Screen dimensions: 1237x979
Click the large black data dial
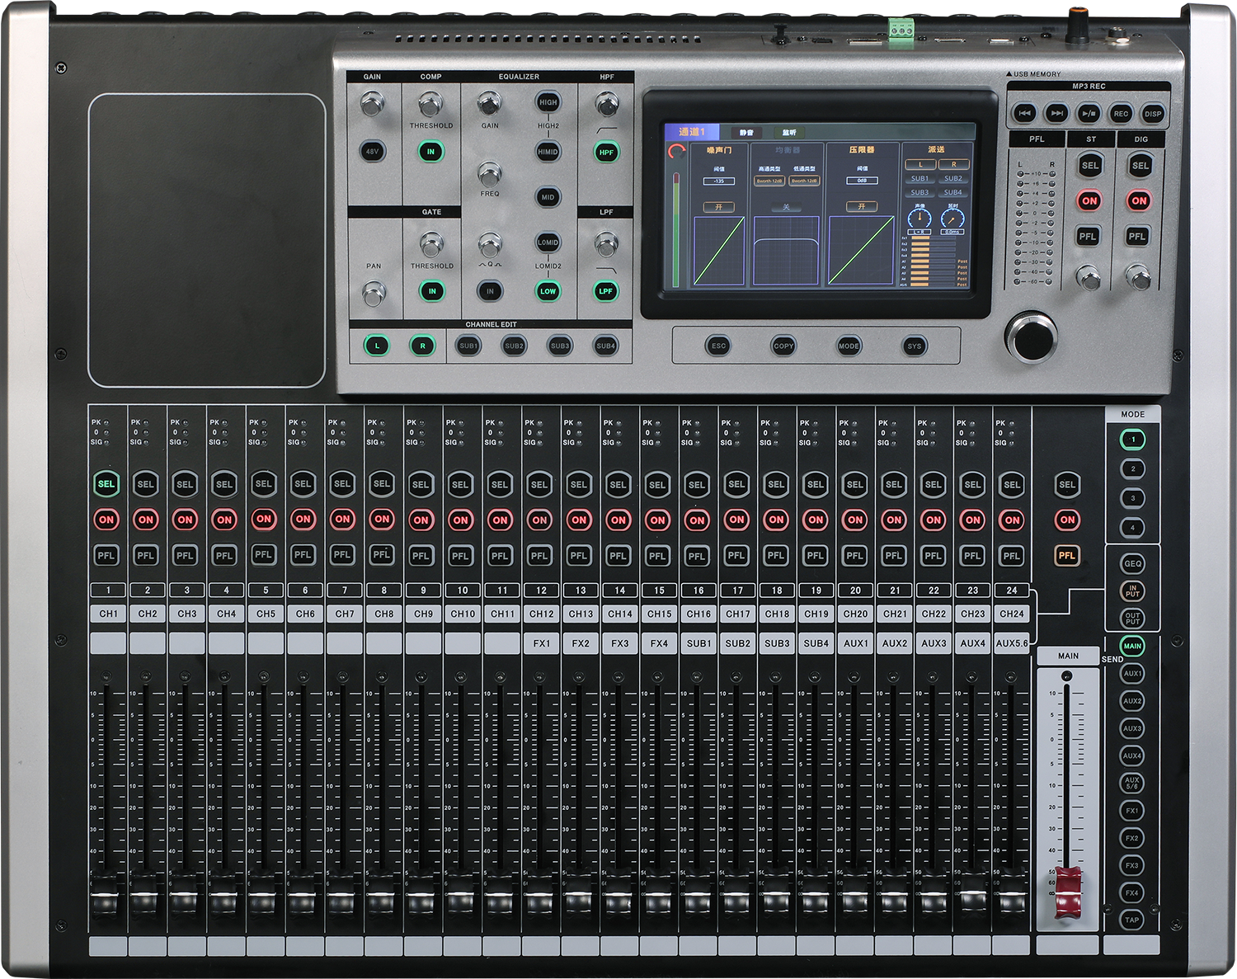[1030, 337]
